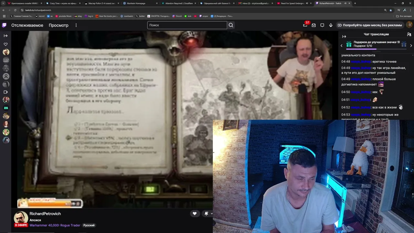Screen dimensions: 414x233
Task: Open the log in bookmark
Action: pyautogui.click(x=89, y=16)
